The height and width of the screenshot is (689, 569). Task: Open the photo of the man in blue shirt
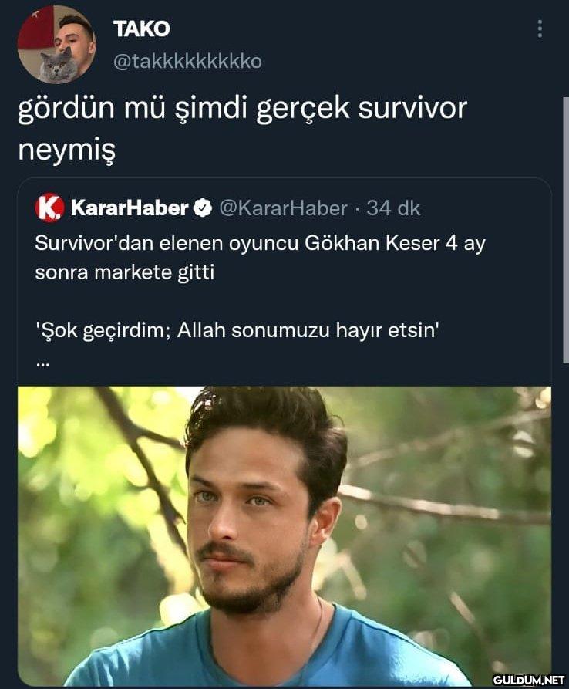coord(284,535)
